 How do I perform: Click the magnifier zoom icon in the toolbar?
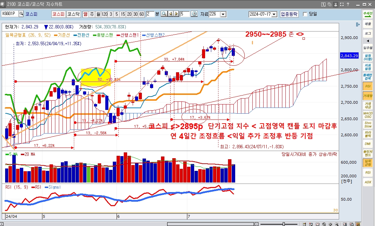(164, 14)
